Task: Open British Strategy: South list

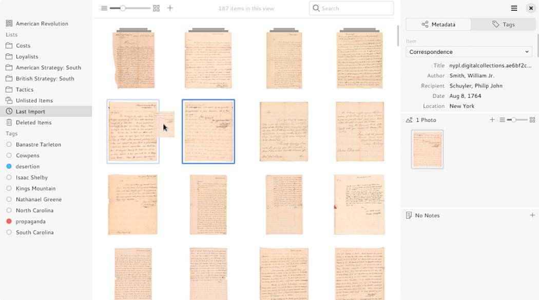Action: tap(46, 78)
